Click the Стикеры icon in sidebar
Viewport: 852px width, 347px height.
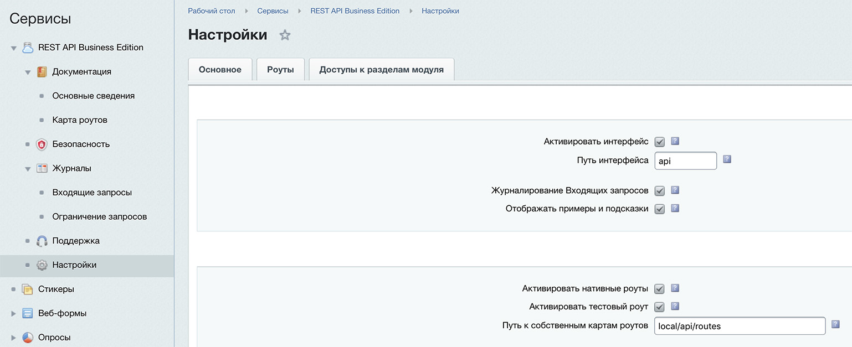point(28,289)
